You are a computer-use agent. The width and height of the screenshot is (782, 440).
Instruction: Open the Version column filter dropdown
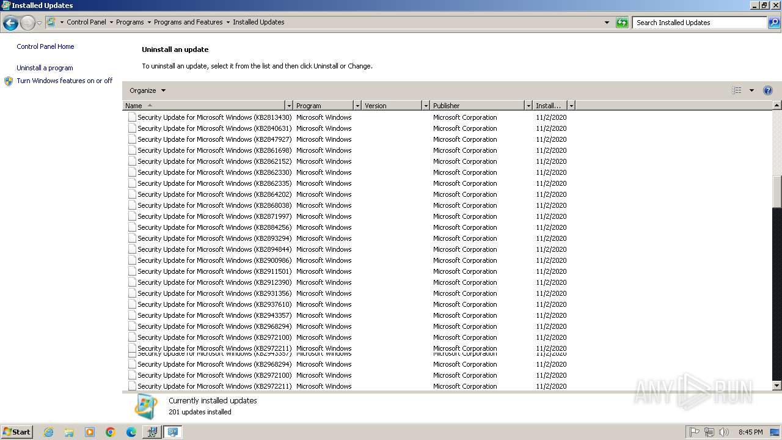426,106
